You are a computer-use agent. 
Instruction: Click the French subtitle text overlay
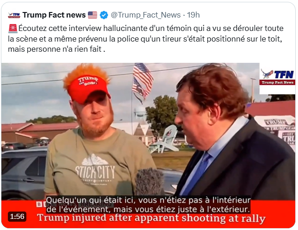(x=148, y=205)
